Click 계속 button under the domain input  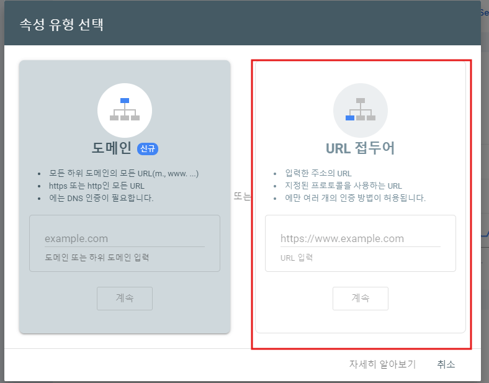point(125,299)
